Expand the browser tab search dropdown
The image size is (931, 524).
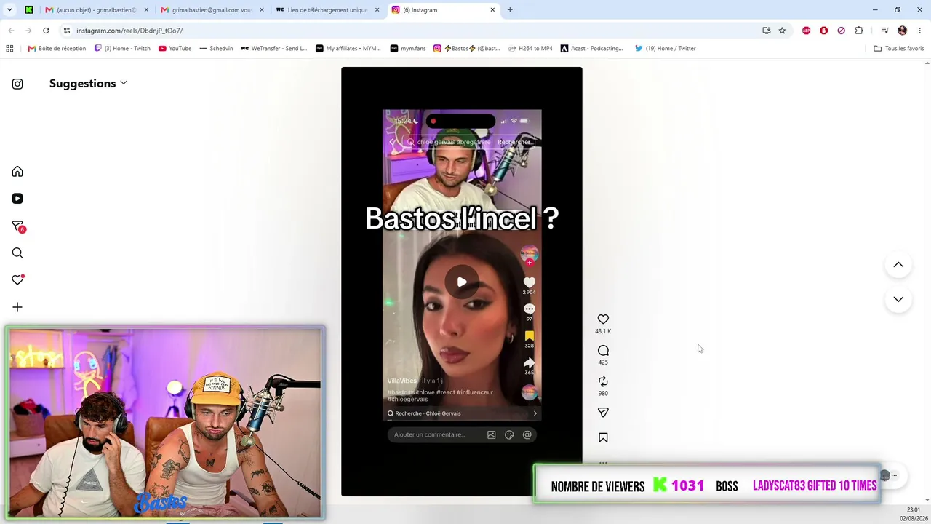click(x=9, y=10)
